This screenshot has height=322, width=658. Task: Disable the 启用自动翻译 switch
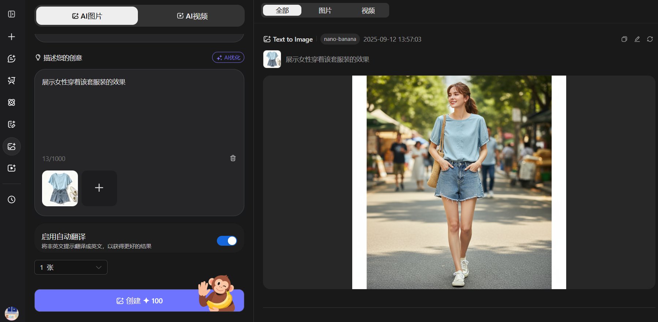(x=227, y=241)
